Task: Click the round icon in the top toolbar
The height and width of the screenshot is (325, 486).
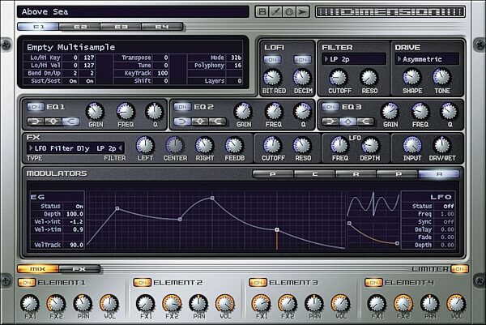Action: 289,12
